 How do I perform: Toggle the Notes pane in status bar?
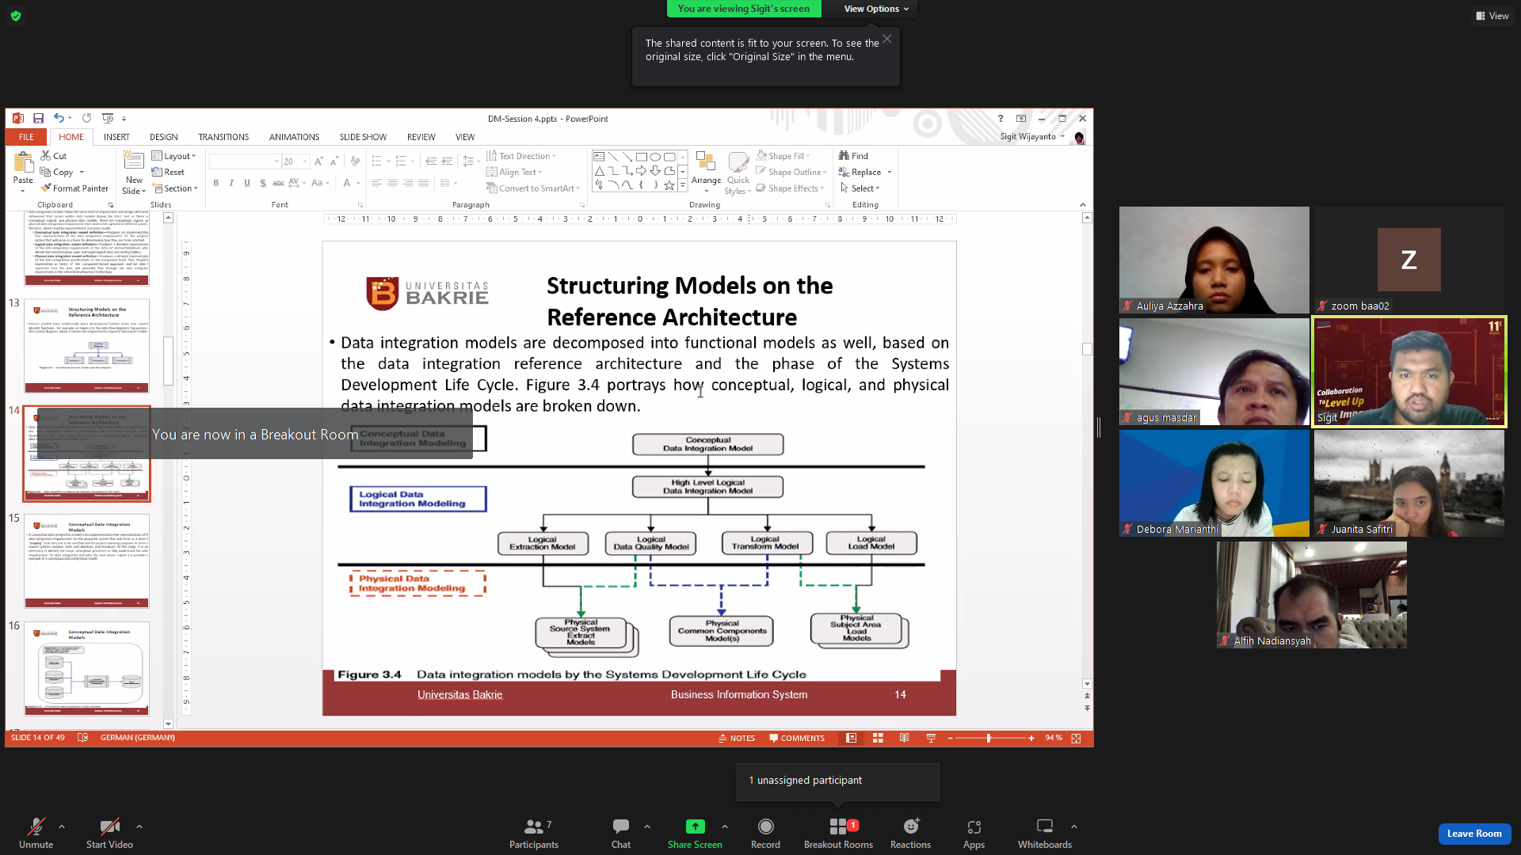[x=737, y=738]
